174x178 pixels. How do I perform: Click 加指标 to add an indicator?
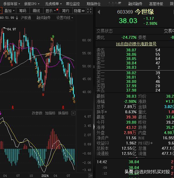(x=50, y=113)
